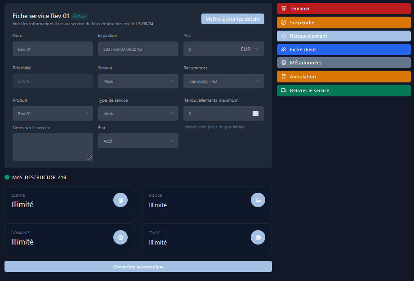
Task: Click the Renouvellements maximum stepper arrows
Action: click(255, 113)
